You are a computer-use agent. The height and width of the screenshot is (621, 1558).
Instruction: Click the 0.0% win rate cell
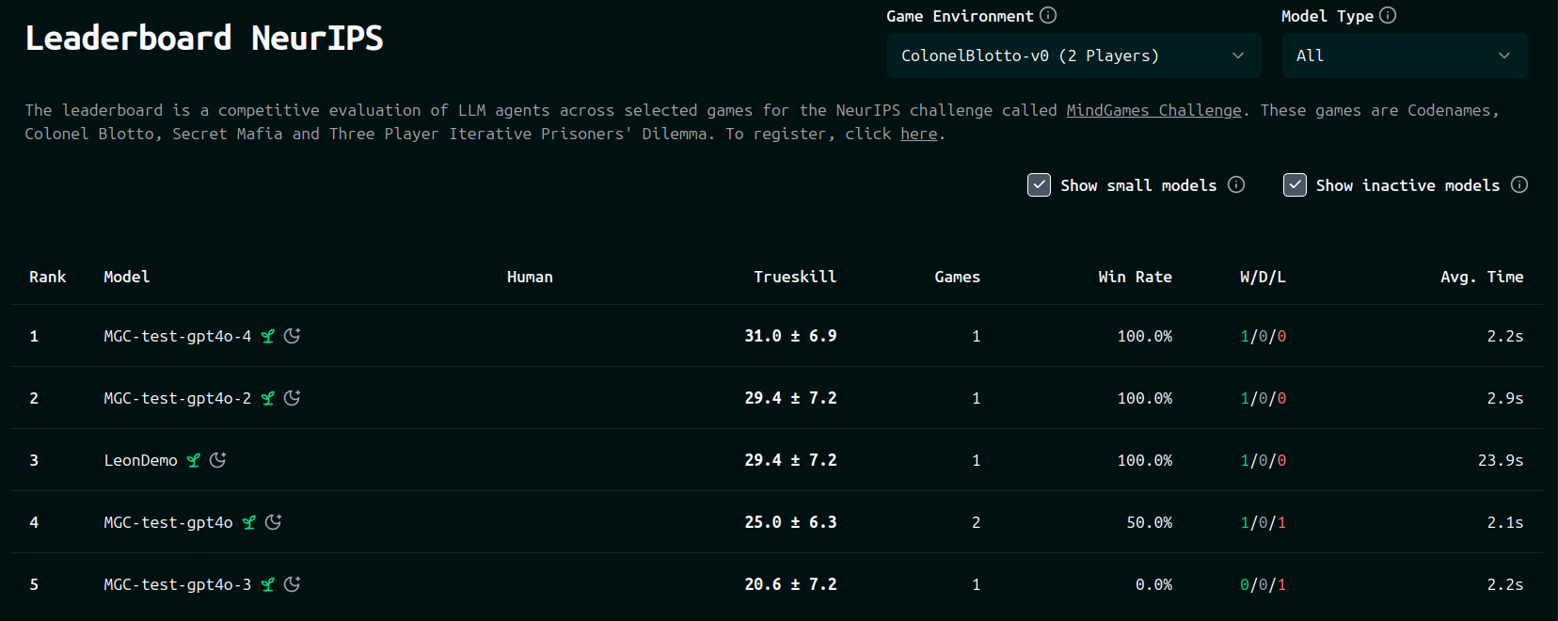coord(1153,584)
